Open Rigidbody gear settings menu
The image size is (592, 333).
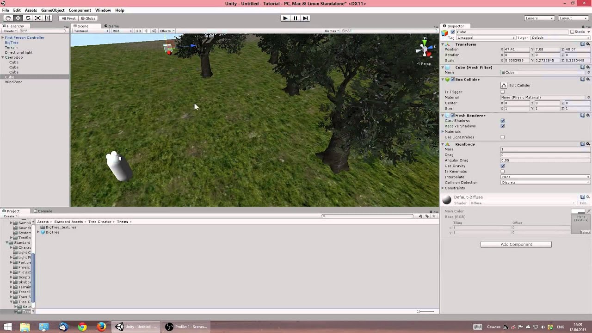tap(588, 144)
